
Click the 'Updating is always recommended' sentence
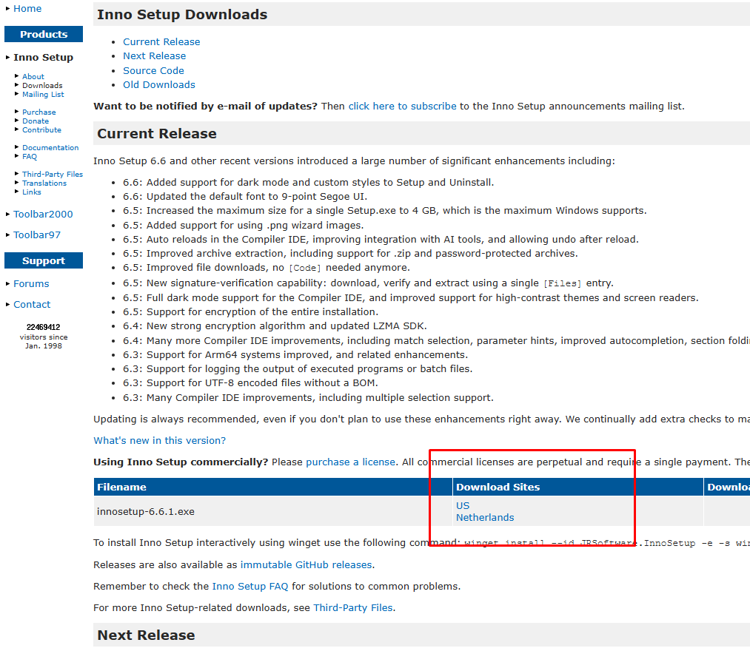(421, 419)
